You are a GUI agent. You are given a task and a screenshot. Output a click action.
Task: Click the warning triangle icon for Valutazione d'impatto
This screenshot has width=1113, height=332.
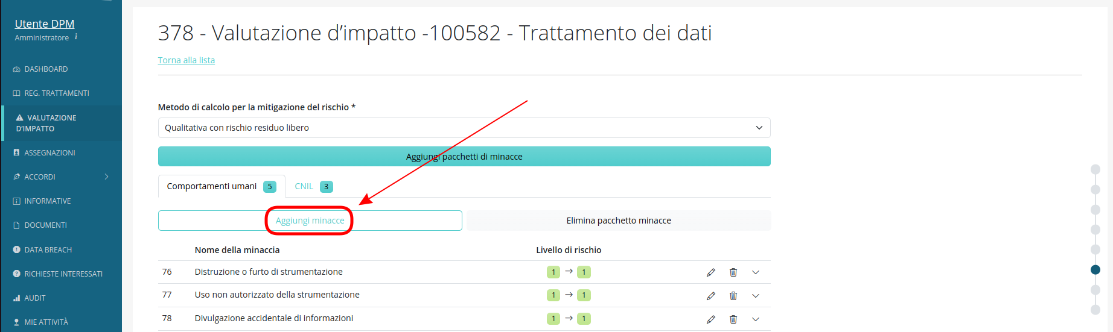(20, 118)
